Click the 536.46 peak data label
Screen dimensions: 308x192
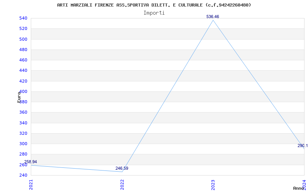(x=213, y=17)
